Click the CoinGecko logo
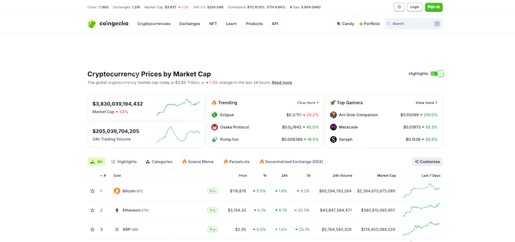The width and height of the screenshot is (515, 242). click(x=108, y=24)
